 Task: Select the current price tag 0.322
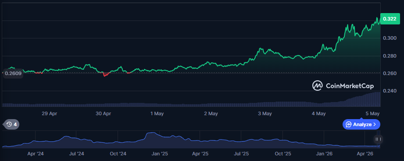coord(390,19)
